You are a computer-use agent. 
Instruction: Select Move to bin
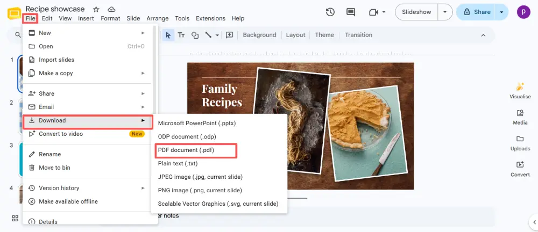coord(88,168)
